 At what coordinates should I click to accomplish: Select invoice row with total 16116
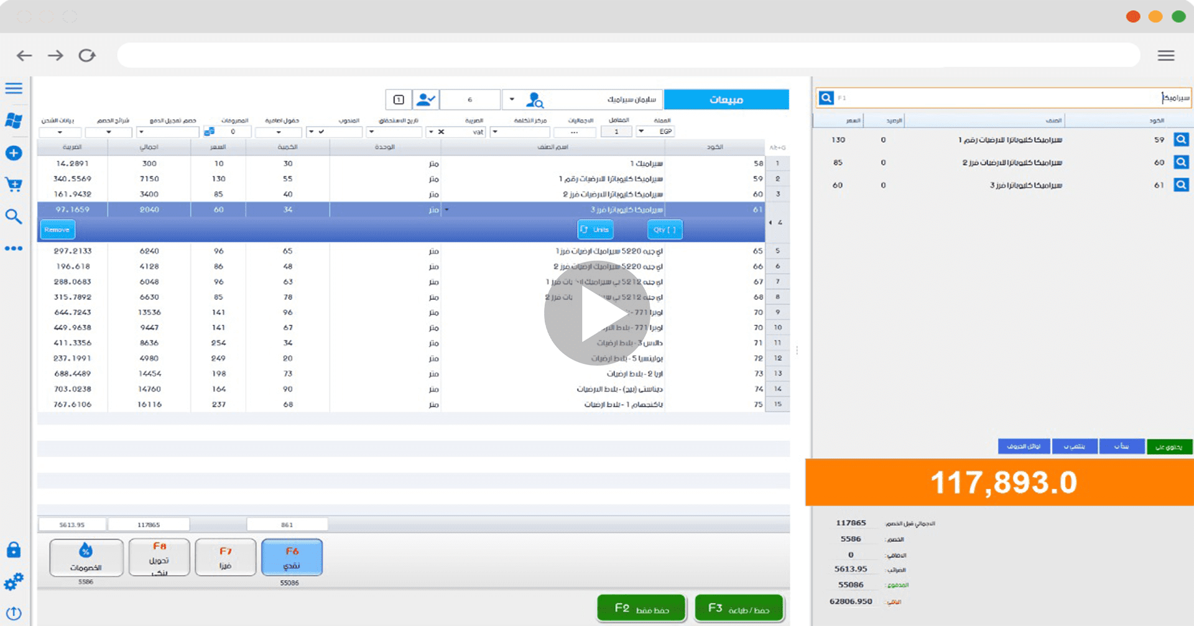[x=401, y=404]
